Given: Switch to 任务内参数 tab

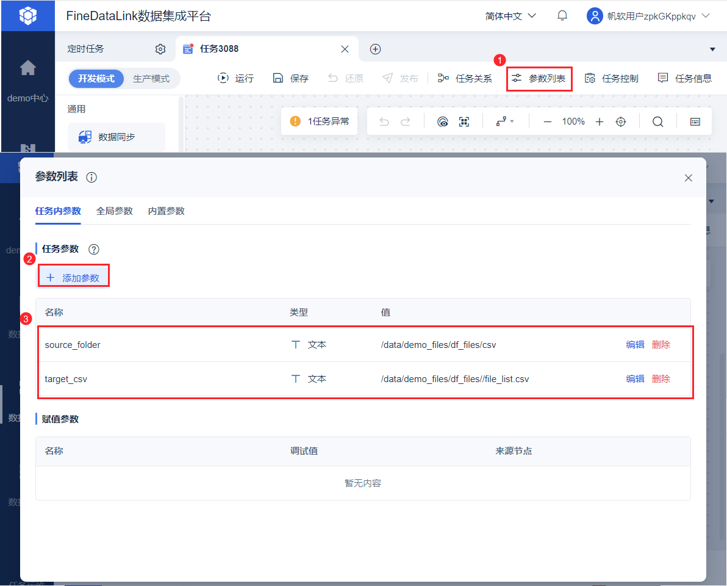Looking at the screenshot, I should 58,211.
